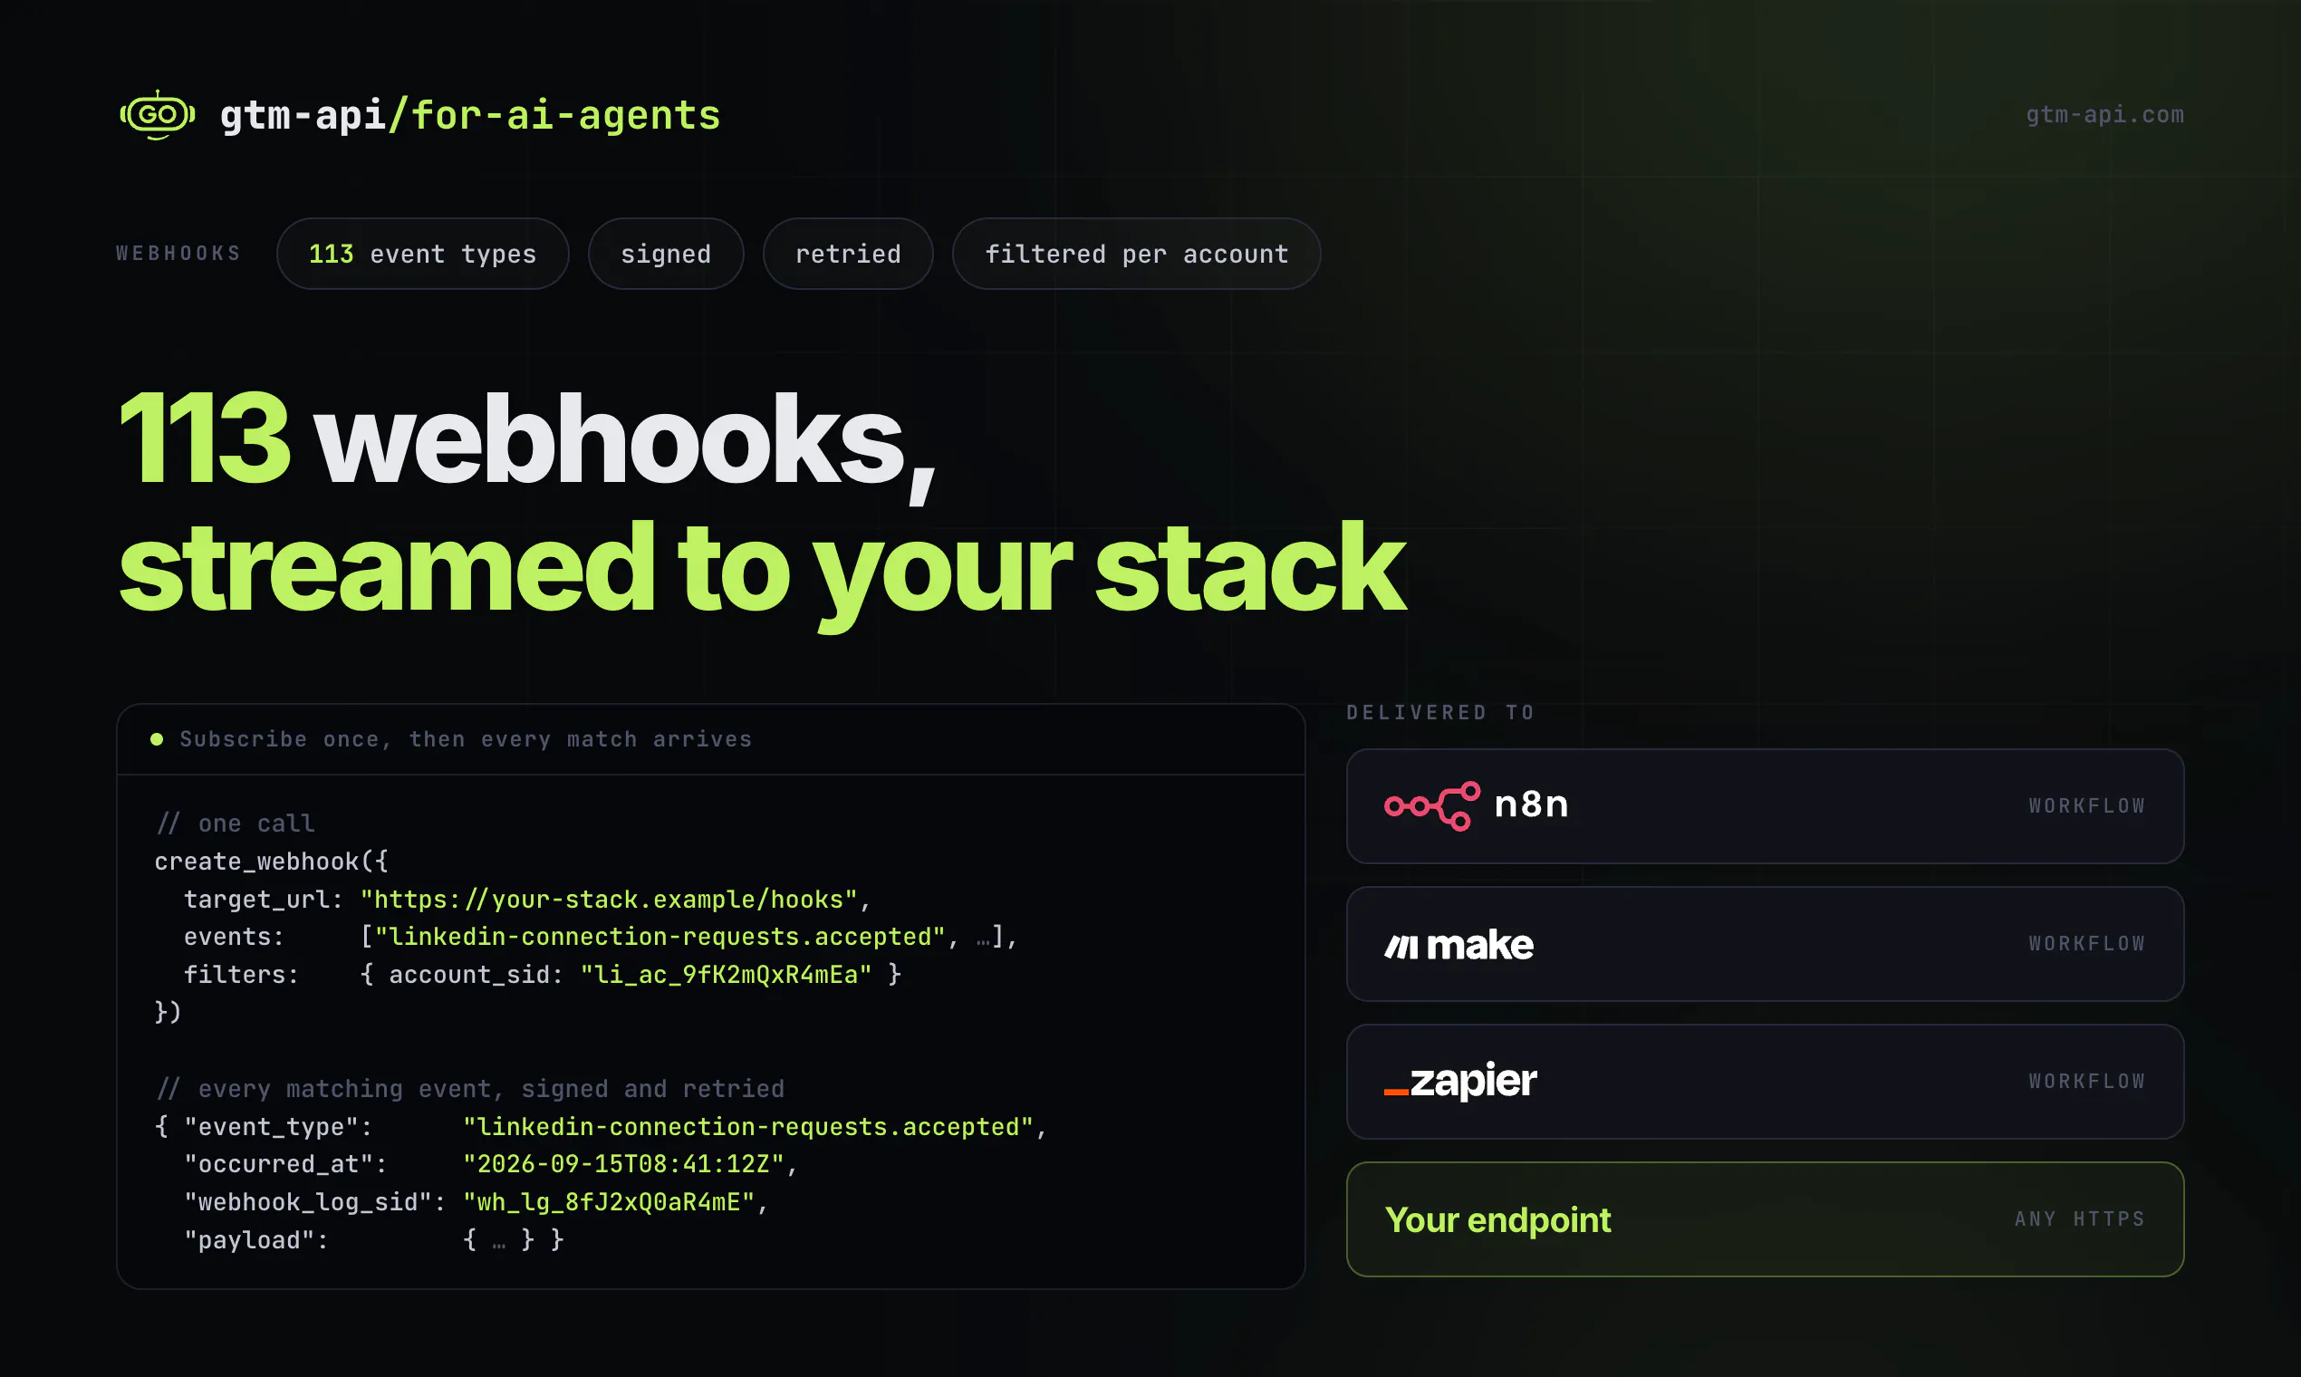Click 'Subscribe once, then every match arrives' text

[466, 739]
